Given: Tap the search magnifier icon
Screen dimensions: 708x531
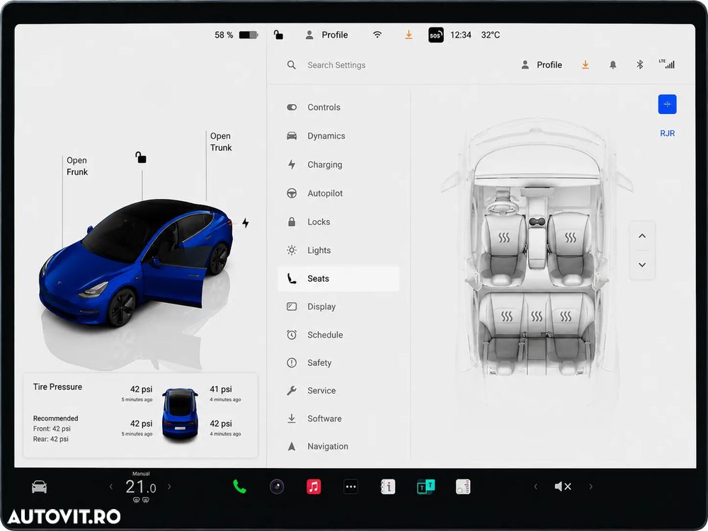Looking at the screenshot, I should 291,65.
